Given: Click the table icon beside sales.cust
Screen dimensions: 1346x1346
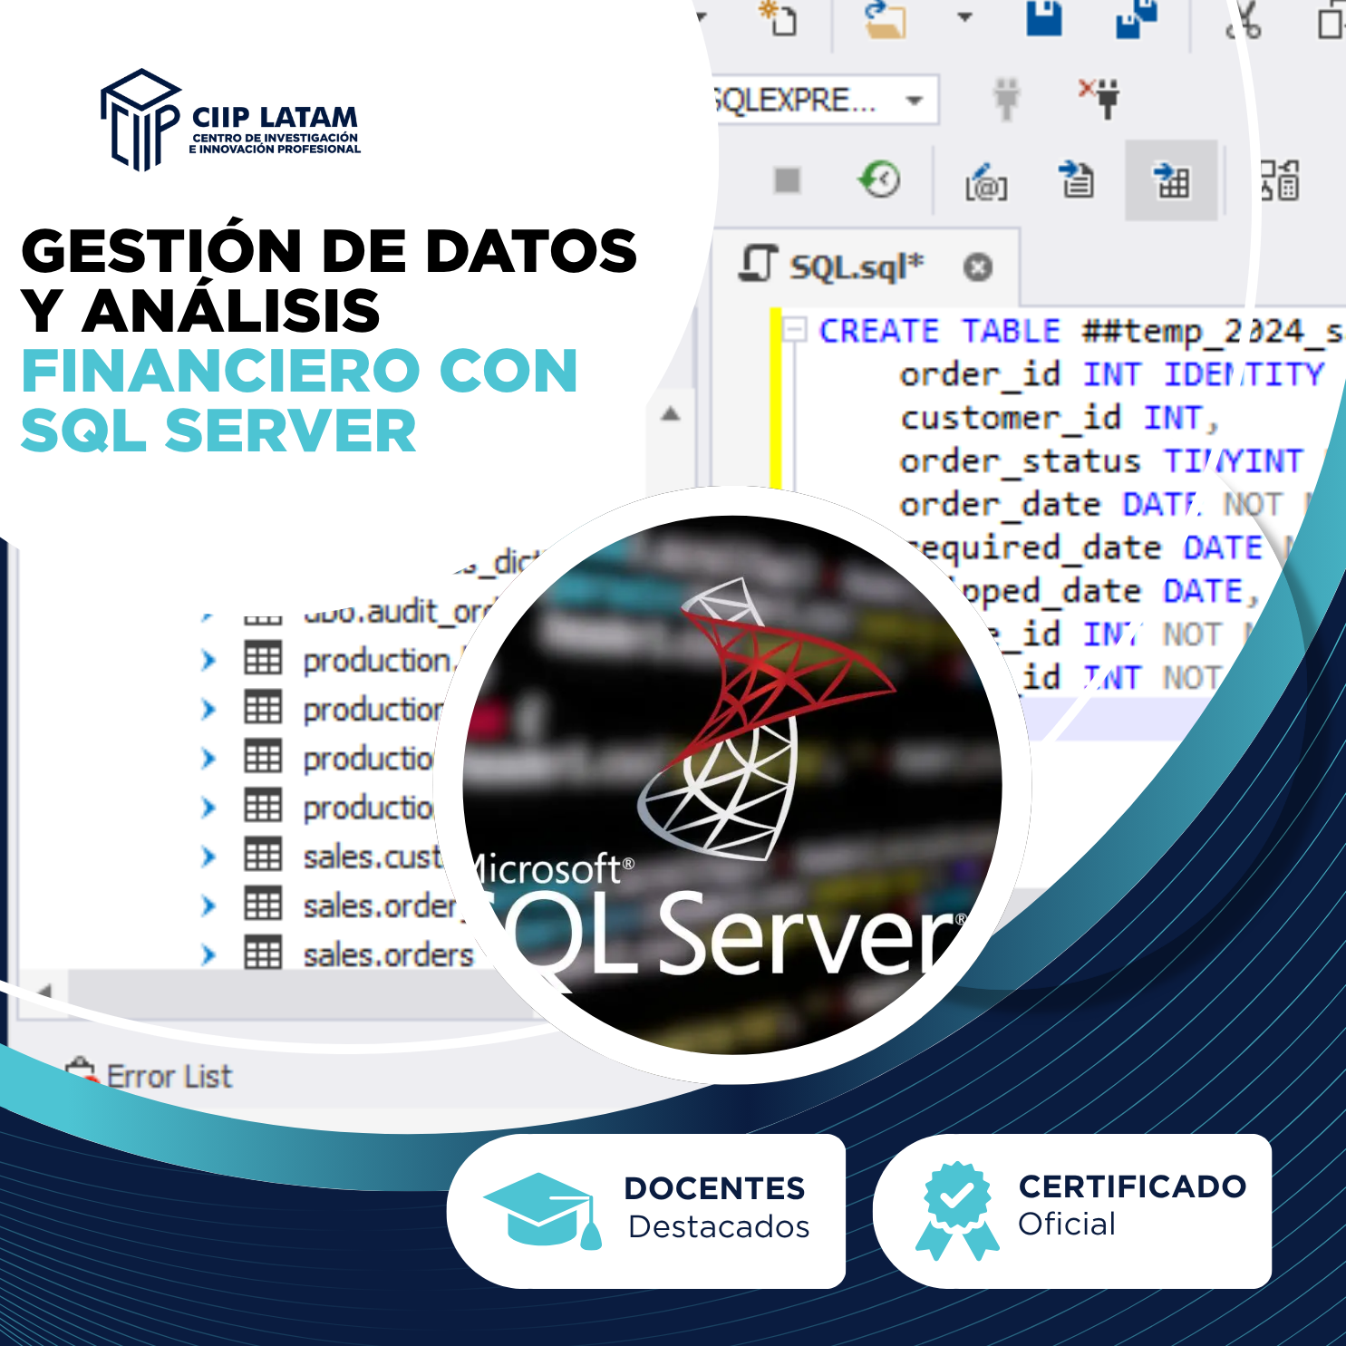Looking at the screenshot, I should tap(263, 856).
